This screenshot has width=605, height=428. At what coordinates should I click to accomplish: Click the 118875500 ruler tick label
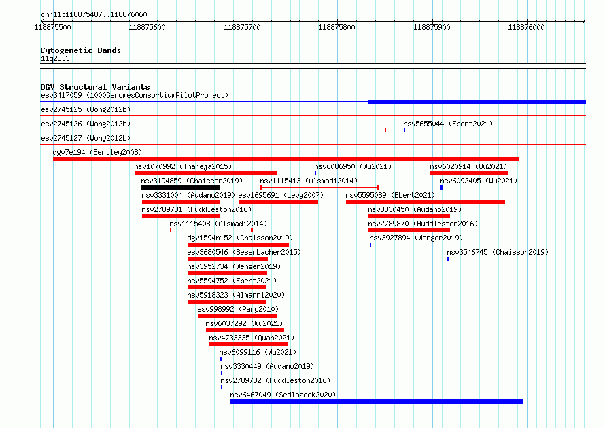(52, 27)
